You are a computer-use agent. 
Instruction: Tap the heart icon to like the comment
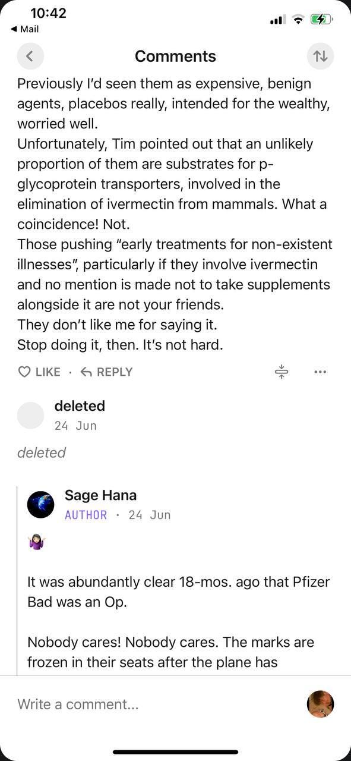point(24,371)
